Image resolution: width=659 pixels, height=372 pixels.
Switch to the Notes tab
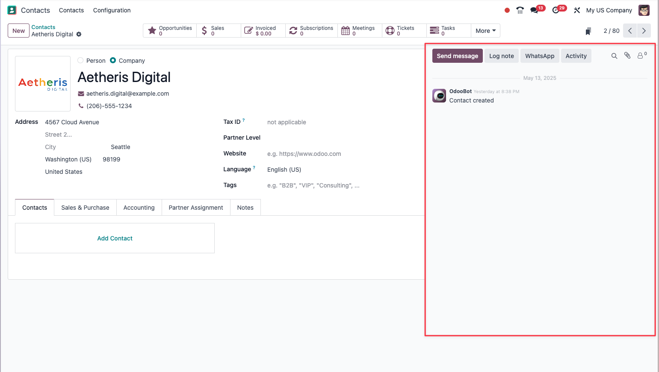tap(245, 208)
